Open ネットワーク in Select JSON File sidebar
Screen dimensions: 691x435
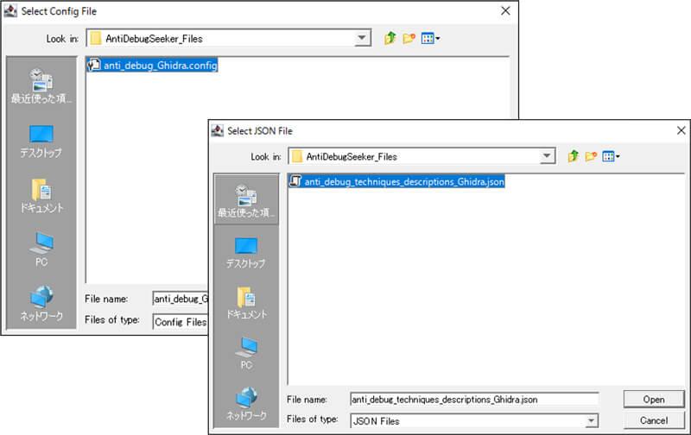246,404
